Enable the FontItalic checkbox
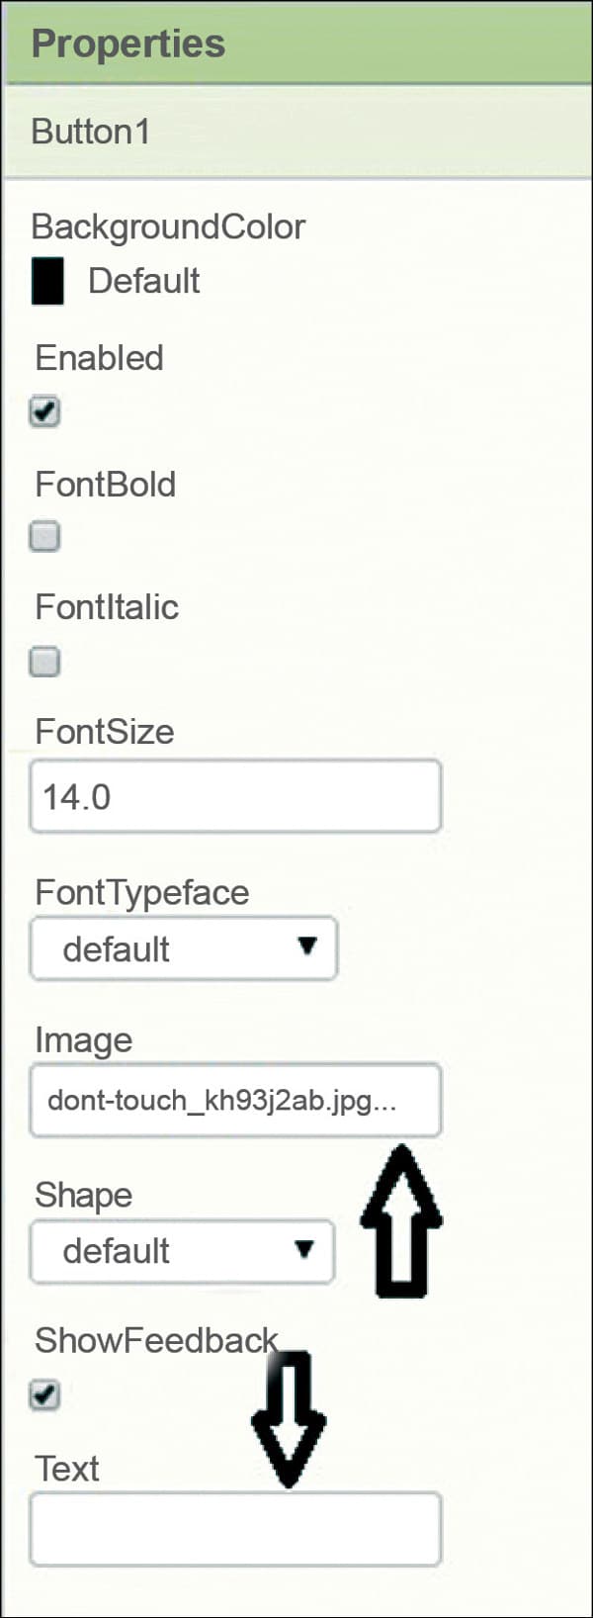Image resolution: width=593 pixels, height=1618 pixels. 44,662
